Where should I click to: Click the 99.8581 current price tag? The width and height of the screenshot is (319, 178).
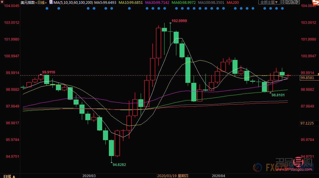(x=308, y=78)
